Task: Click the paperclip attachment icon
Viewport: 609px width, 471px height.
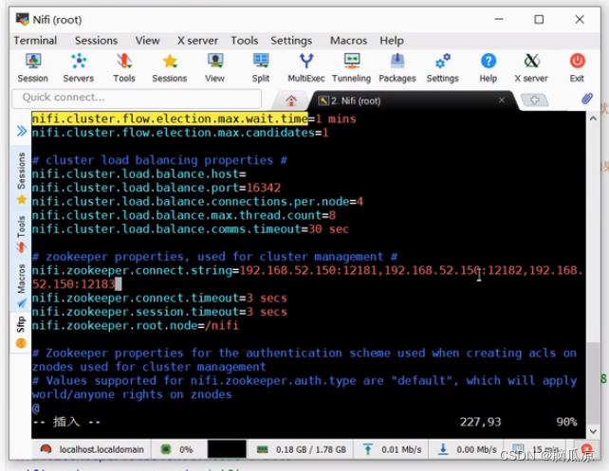Action: tap(587, 99)
